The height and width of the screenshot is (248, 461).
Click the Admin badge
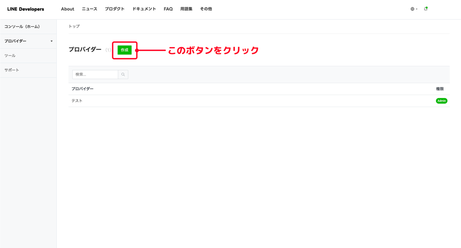[442, 101]
